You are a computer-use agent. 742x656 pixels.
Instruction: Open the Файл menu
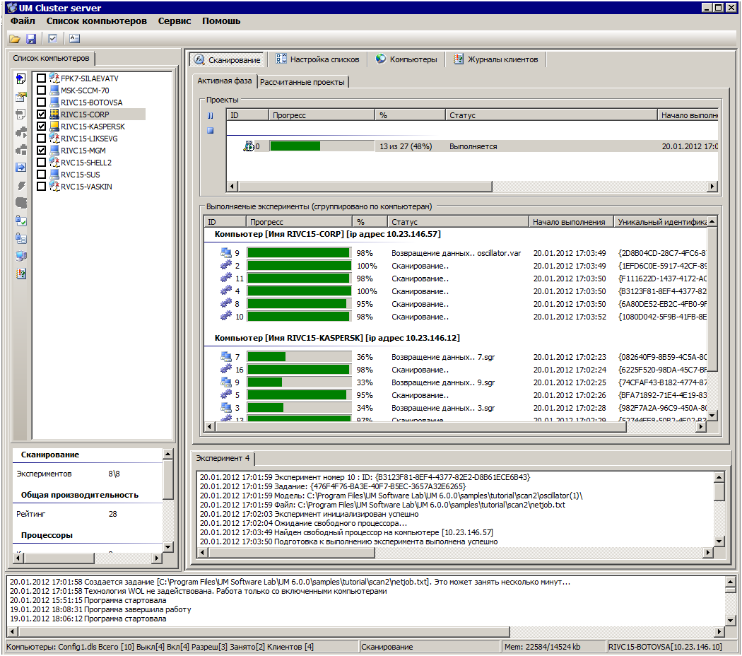(x=23, y=20)
